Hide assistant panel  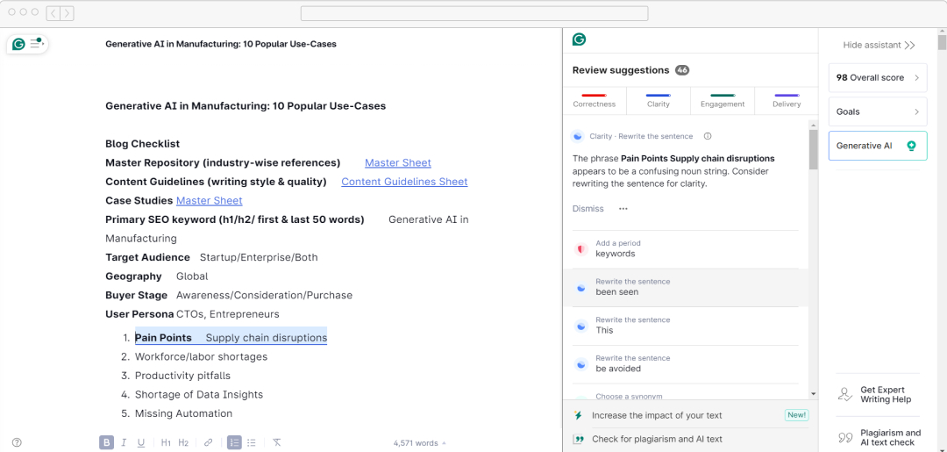pos(879,45)
